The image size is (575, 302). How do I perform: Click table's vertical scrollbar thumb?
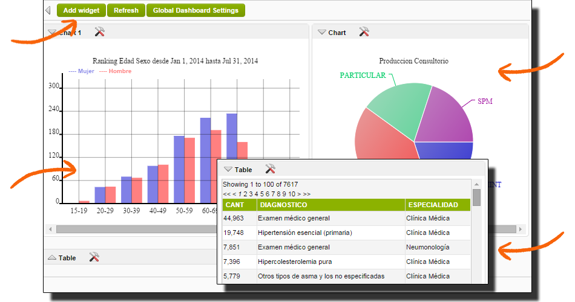pos(476,198)
